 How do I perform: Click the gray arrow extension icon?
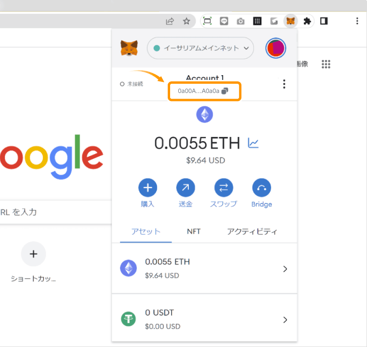pyautogui.click(x=274, y=22)
